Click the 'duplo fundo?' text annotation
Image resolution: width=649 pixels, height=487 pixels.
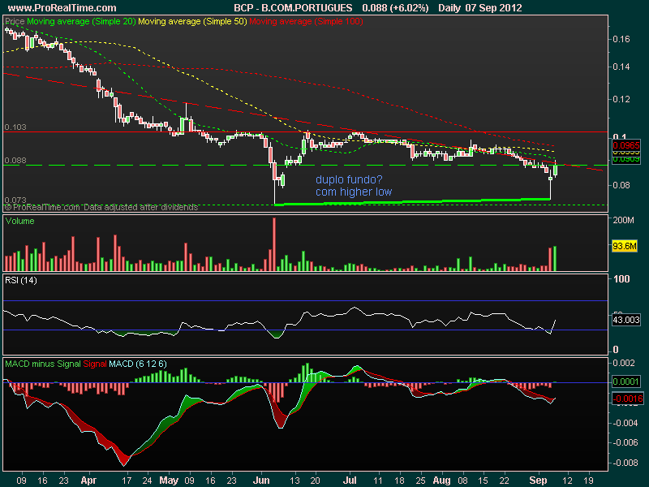point(344,180)
